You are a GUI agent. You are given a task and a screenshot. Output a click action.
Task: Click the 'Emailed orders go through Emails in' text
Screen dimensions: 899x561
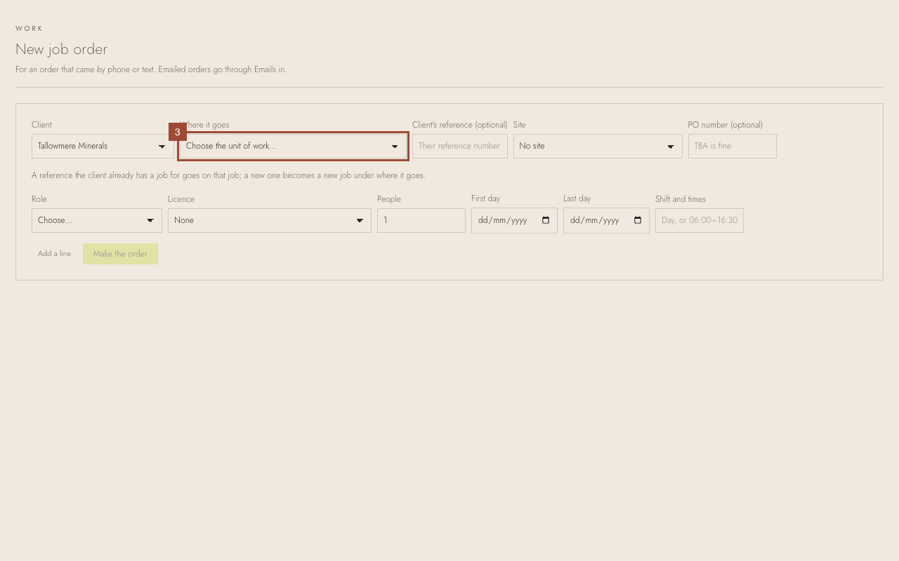[223, 69]
